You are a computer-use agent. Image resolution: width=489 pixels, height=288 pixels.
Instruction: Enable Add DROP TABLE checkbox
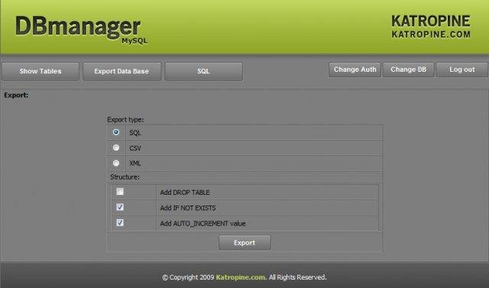[x=120, y=192]
